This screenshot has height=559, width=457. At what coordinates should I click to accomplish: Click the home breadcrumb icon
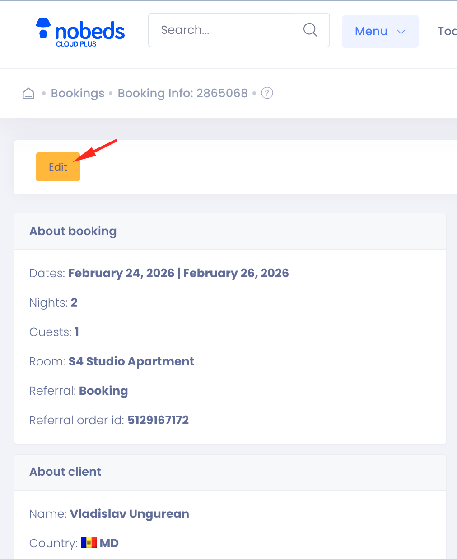click(x=28, y=93)
